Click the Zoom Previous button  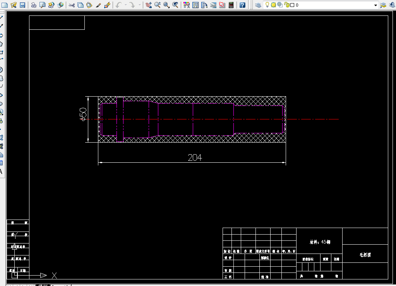click(175, 5)
